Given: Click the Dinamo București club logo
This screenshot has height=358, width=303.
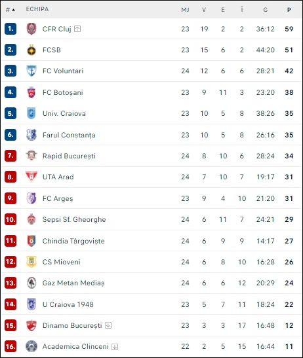Looking at the screenshot, I should pyautogui.click(x=31, y=325).
